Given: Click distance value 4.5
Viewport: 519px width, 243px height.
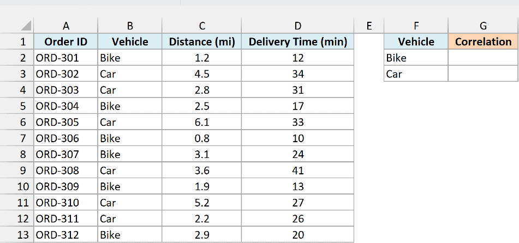Looking at the screenshot, I should tap(201, 74).
